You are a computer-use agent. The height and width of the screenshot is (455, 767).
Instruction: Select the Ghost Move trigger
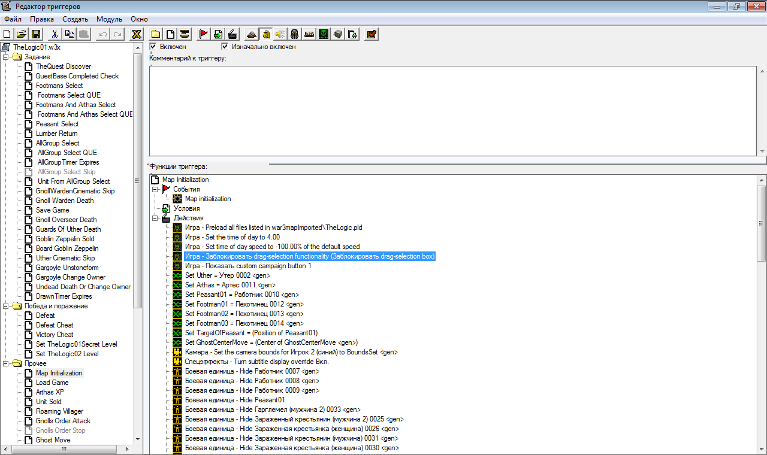click(53, 440)
